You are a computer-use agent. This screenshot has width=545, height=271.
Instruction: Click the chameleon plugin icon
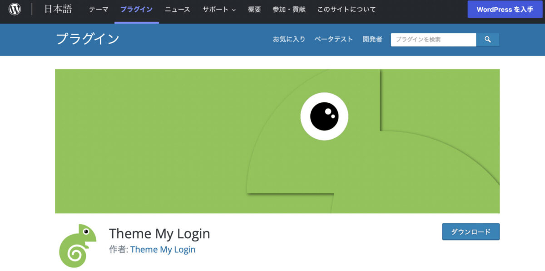[x=78, y=246]
